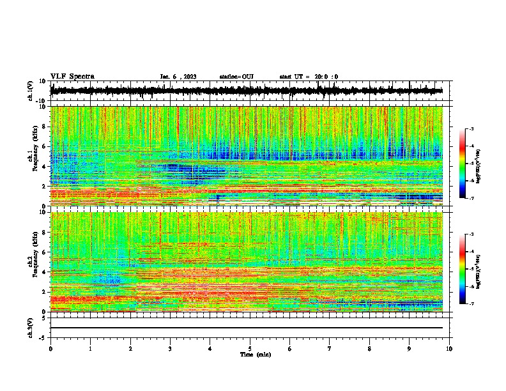Click the "-3" label on the ch.1 colorbar
This screenshot has height=391, width=506.
(x=471, y=129)
